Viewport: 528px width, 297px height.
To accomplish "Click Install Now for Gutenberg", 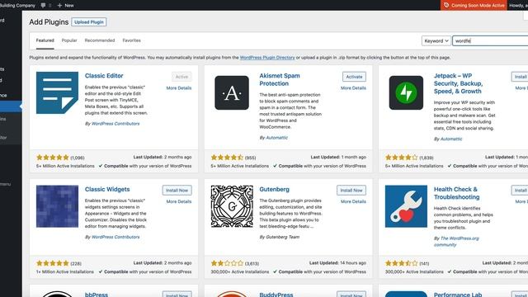I will (351, 191).
